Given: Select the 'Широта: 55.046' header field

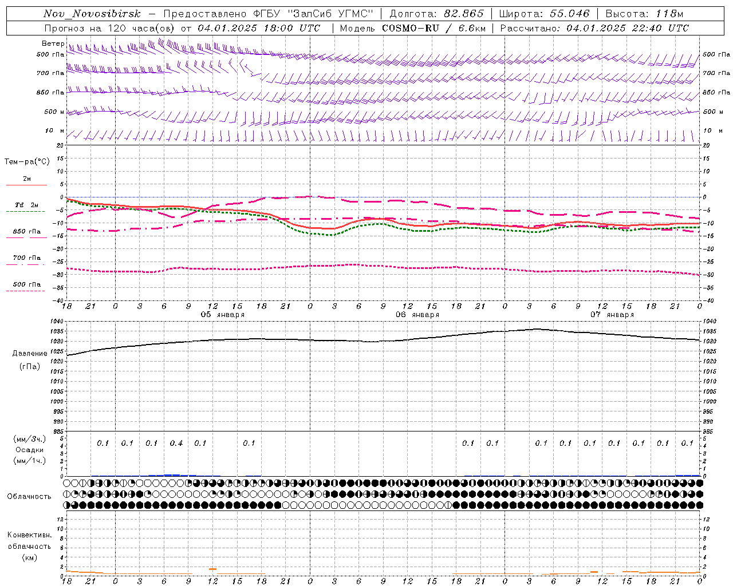Looking at the screenshot, I should point(545,14).
